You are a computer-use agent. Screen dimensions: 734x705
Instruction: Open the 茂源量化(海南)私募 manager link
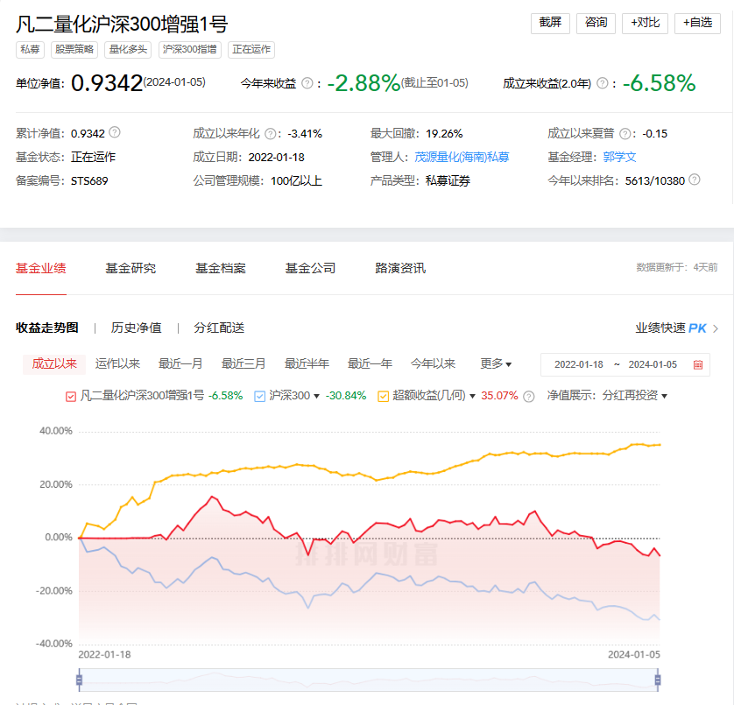(x=462, y=158)
